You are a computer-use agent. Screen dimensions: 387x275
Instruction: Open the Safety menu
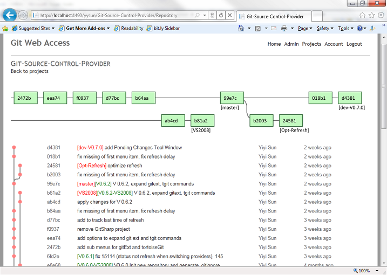click(325, 29)
